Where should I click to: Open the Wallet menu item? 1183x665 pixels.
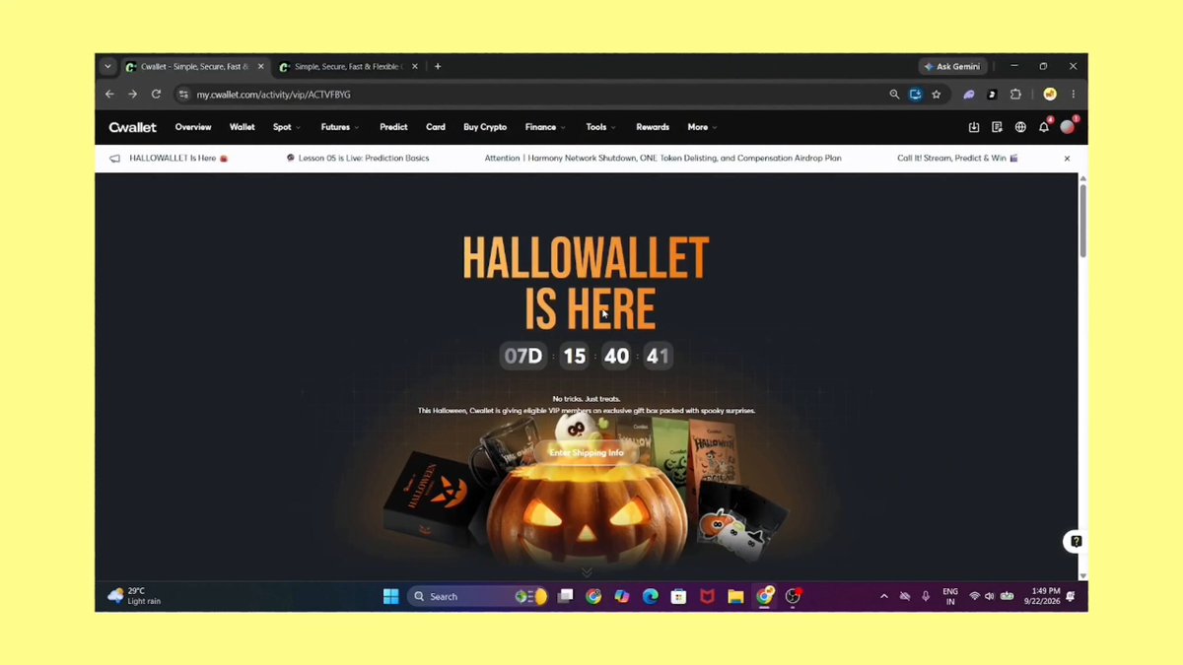click(x=243, y=127)
